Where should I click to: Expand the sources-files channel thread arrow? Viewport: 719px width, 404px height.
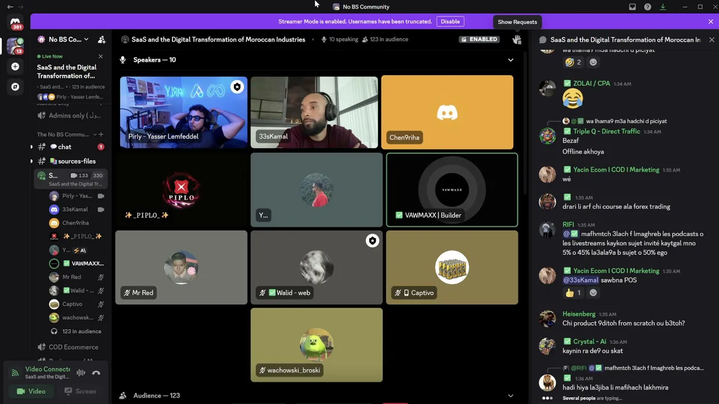tap(31, 161)
